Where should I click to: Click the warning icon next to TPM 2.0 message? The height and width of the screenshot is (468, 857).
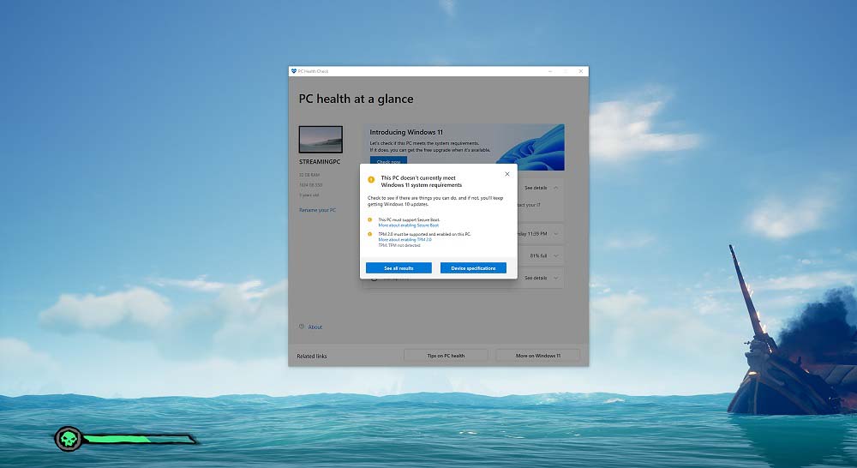370,234
